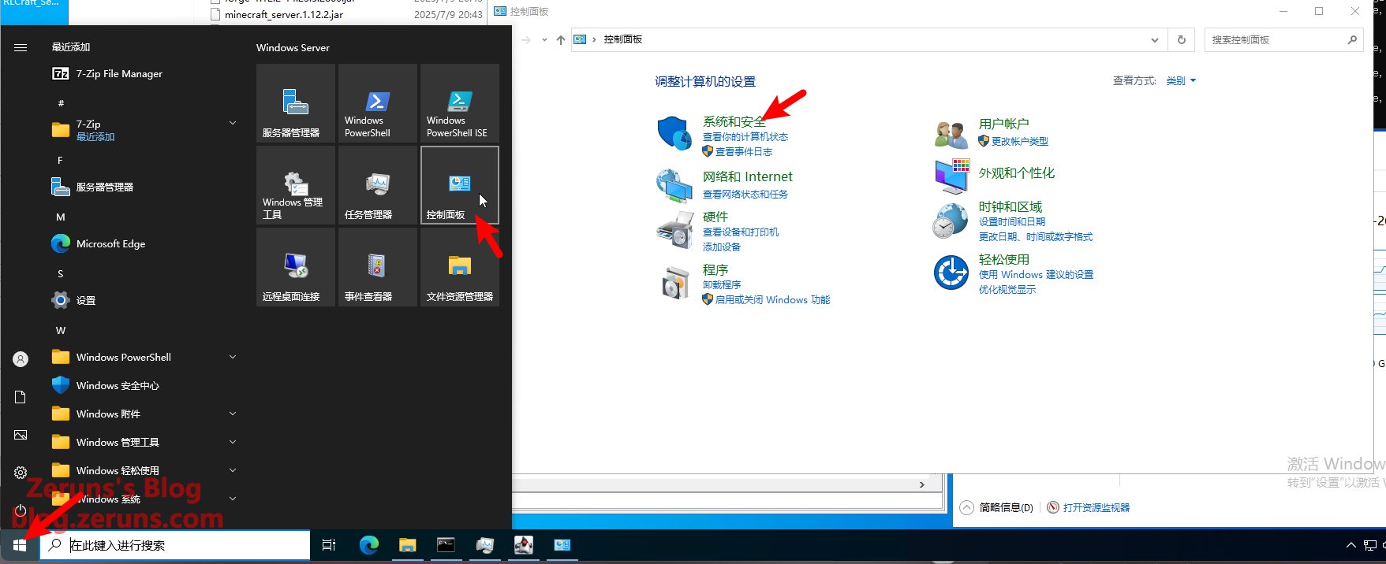Expand the Windows PowerShell folder
This screenshot has width=1386, height=564.
[233, 357]
